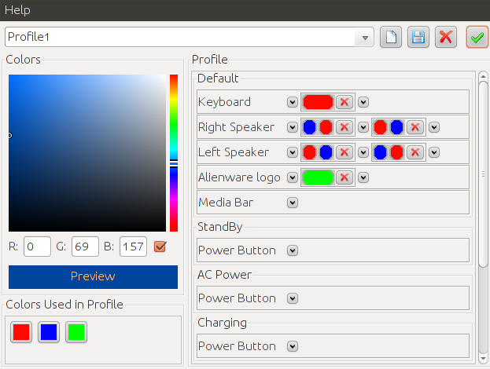Open the Charging Power Button dropdown
The width and height of the screenshot is (490, 369).
coord(293,346)
